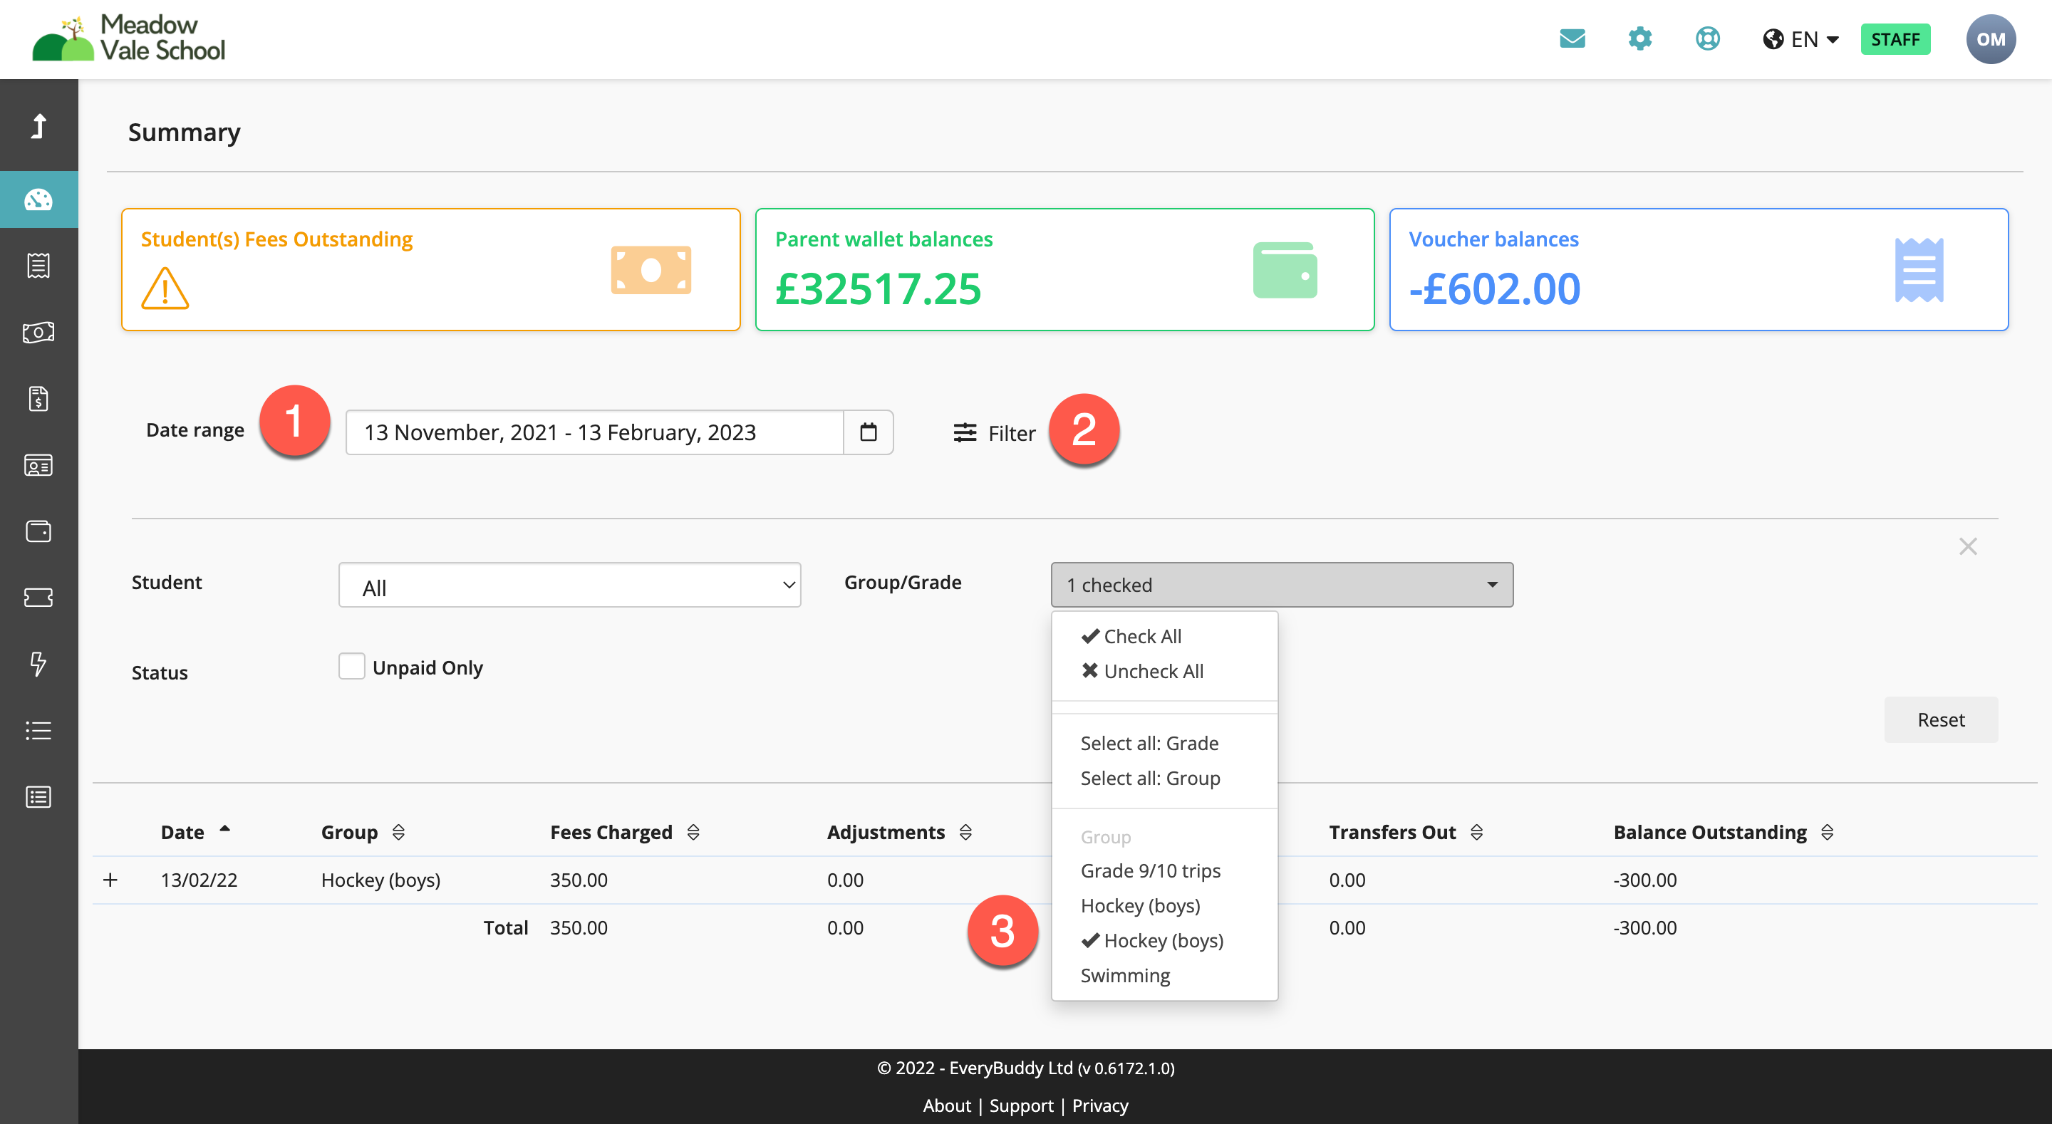Toggle the Unpaid Only checkbox
Image resolution: width=2052 pixels, height=1124 pixels.
pyautogui.click(x=351, y=666)
